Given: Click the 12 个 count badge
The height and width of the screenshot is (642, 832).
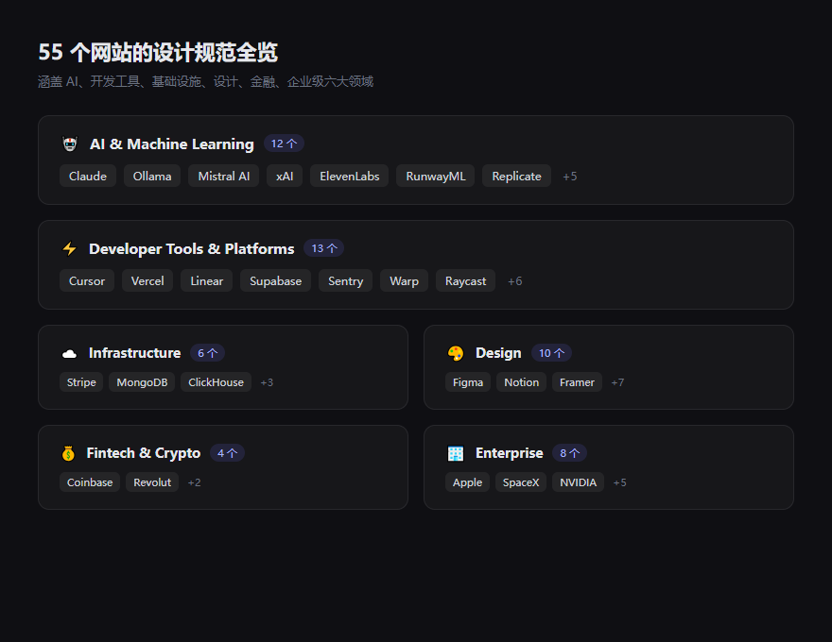Looking at the screenshot, I should pos(284,144).
